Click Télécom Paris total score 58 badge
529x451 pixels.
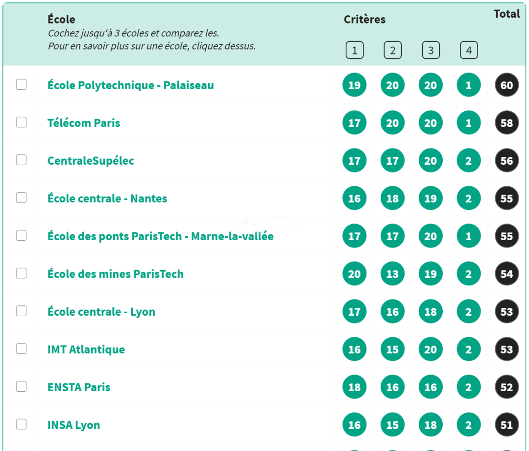[506, 123]
